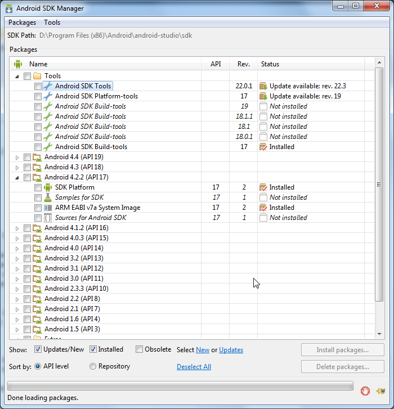This screenshot has height=409, width=394.
Task: Check the Build-tools rev 18.1 checkbox
Action: pyautogui.click(x=38, y=127)
